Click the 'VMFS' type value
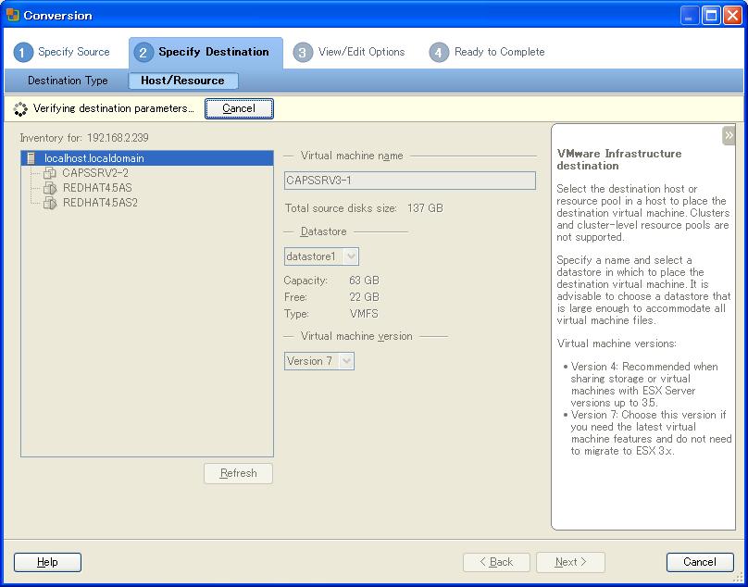The image size is (748, 587). point(364,314)
